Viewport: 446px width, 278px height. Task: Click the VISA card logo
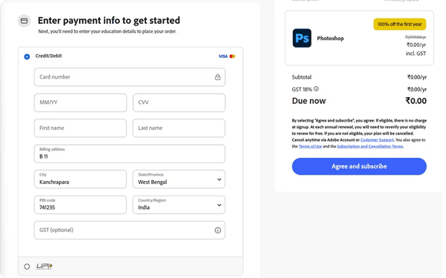point(223,56)
